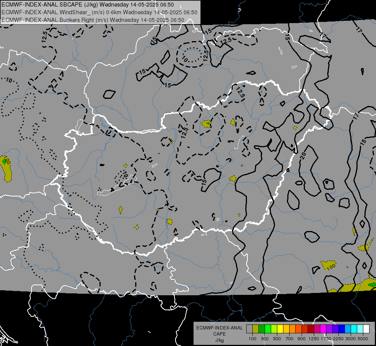Click the olive swatch in the CAPE legend
376x346 pixels.
click(255, 329)
